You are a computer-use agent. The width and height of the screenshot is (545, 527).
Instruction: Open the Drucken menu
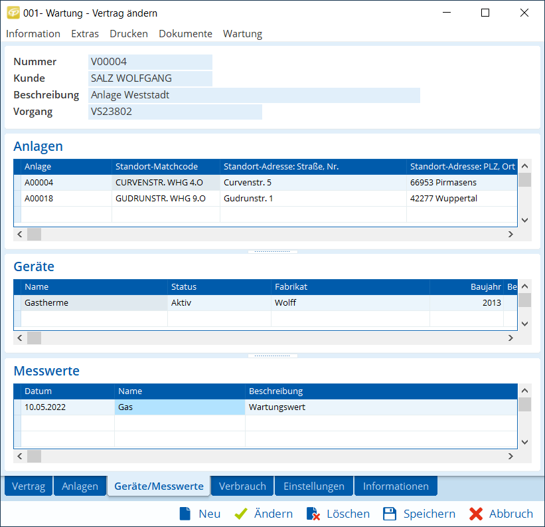point(129,34)
